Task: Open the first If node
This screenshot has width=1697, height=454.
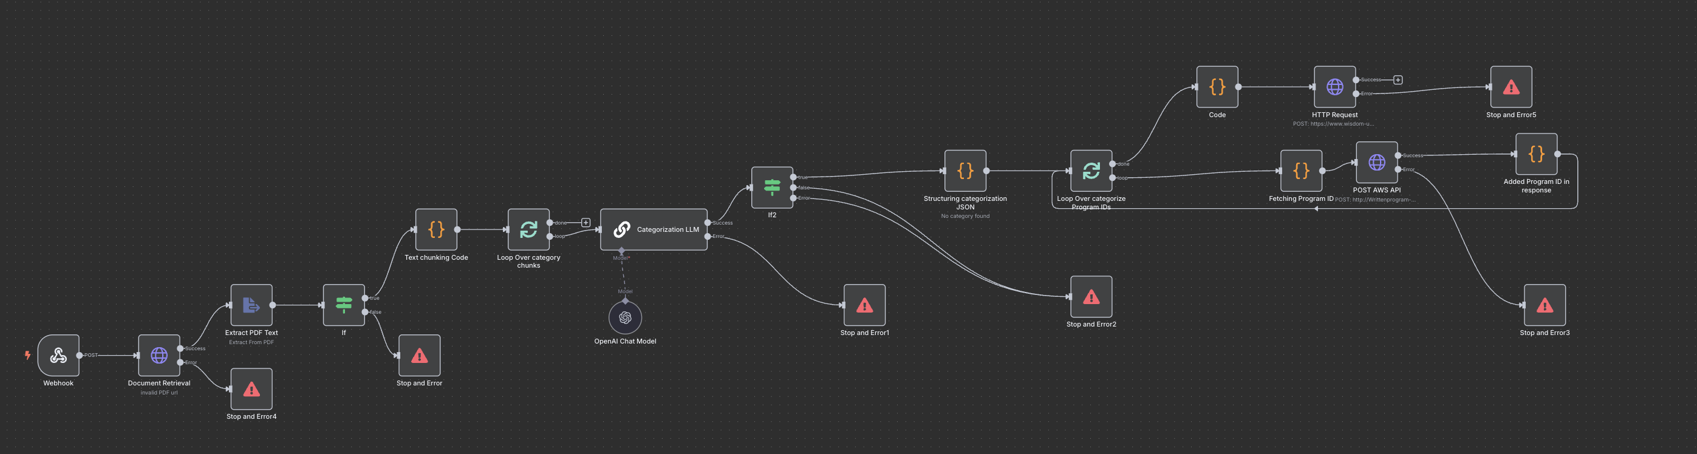Action: point(344,305)
